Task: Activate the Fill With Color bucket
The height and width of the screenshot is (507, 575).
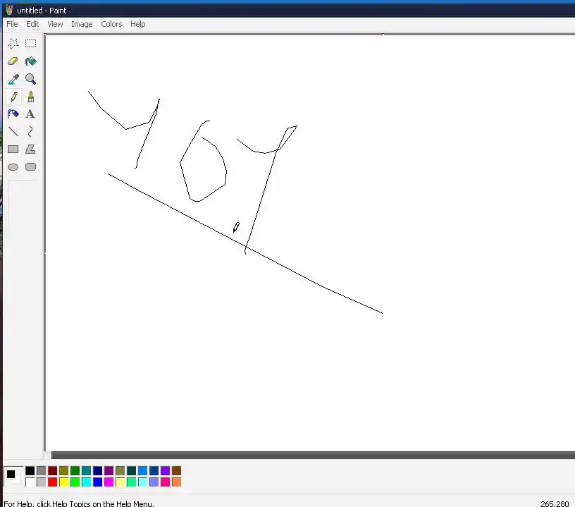Action: coord(30,61)
